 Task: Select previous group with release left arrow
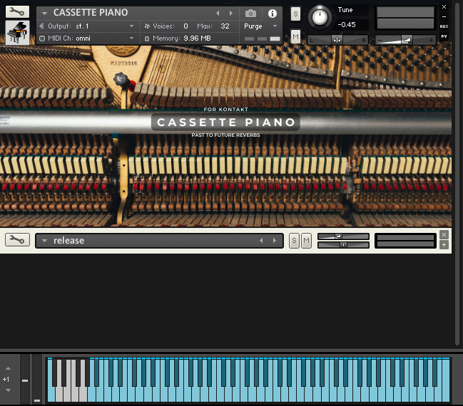point(261,241)
